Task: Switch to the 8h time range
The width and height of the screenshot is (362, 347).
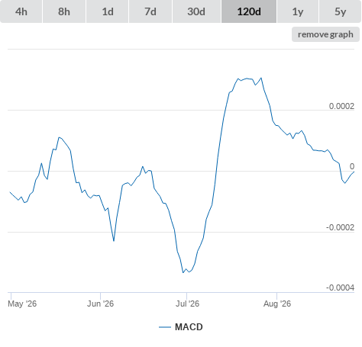Action: tap(64, 11)
